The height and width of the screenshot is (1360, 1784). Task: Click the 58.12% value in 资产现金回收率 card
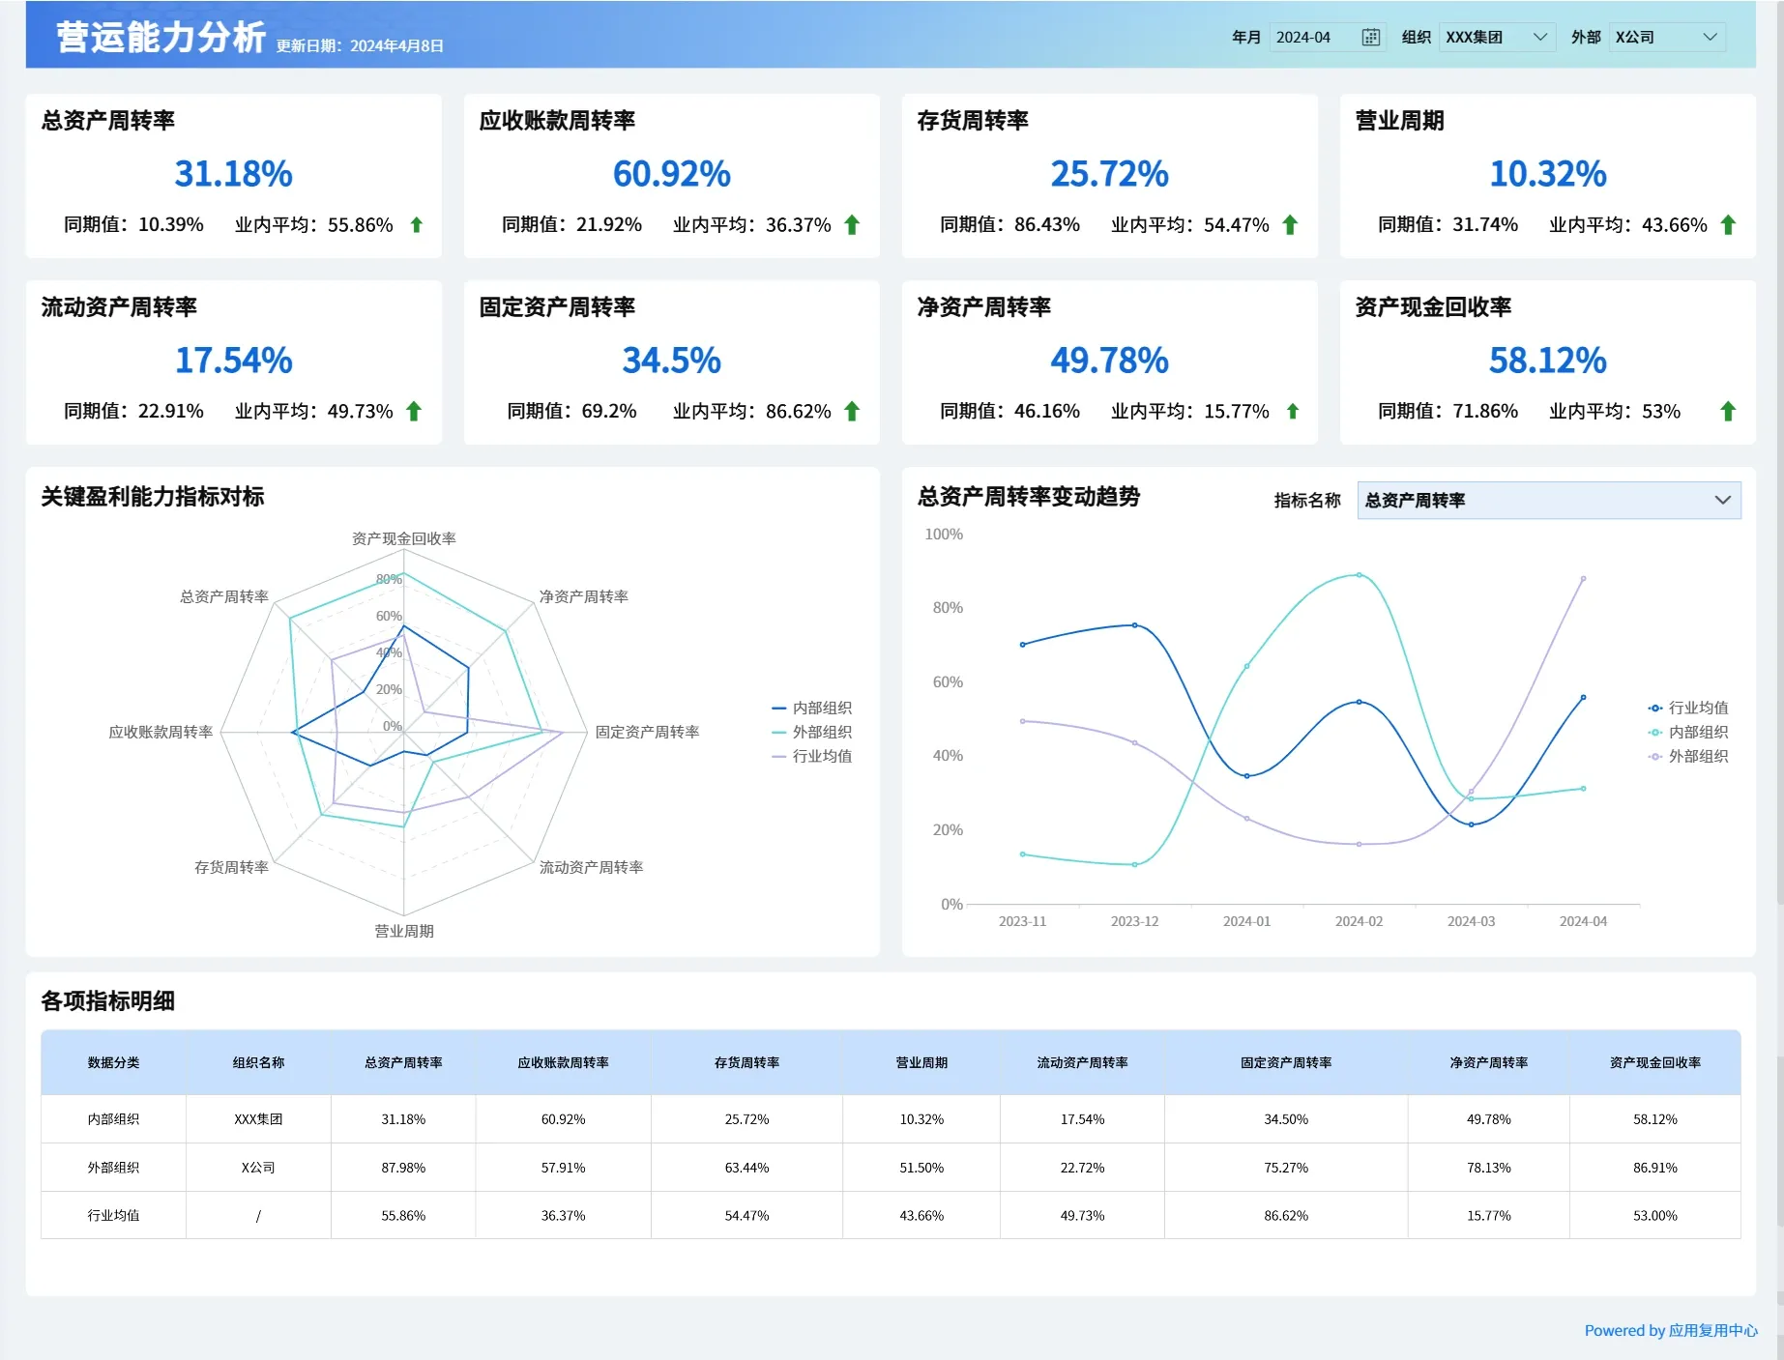1548,361
